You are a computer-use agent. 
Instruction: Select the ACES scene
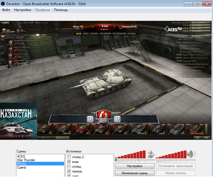pyautogui.click(x=40, y=156)
